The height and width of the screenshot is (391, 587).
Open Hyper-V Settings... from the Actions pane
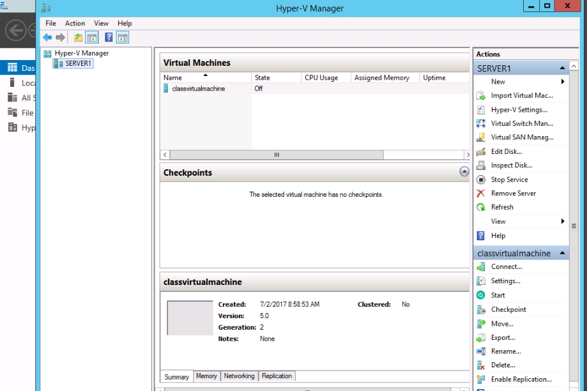pyautogui.click(x=519, y=110)
